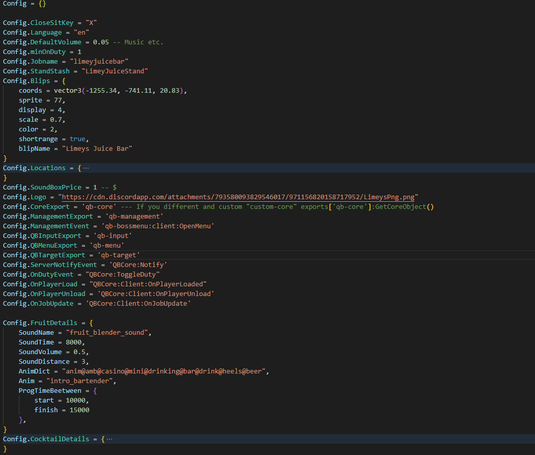
Task: Click the shortrange true keyword
Action: coord(77,139)
